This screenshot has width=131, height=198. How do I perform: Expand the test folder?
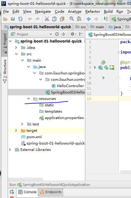pyautogui.click(x=22, y=124)
